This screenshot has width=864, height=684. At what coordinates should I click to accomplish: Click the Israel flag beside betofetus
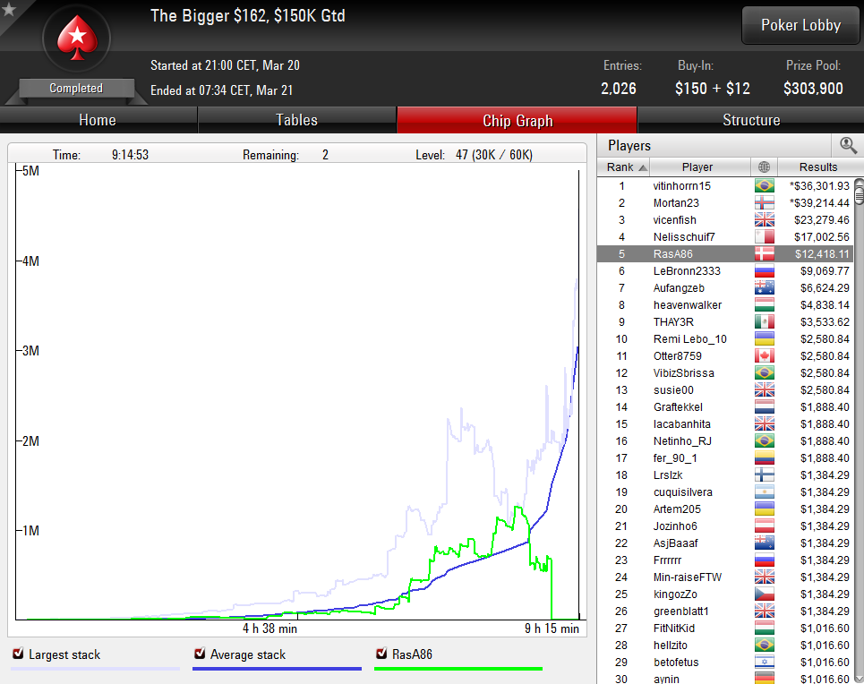(765, 662)
